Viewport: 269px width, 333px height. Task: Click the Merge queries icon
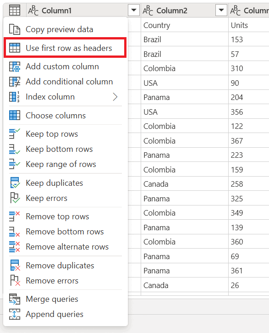point(15,299)
